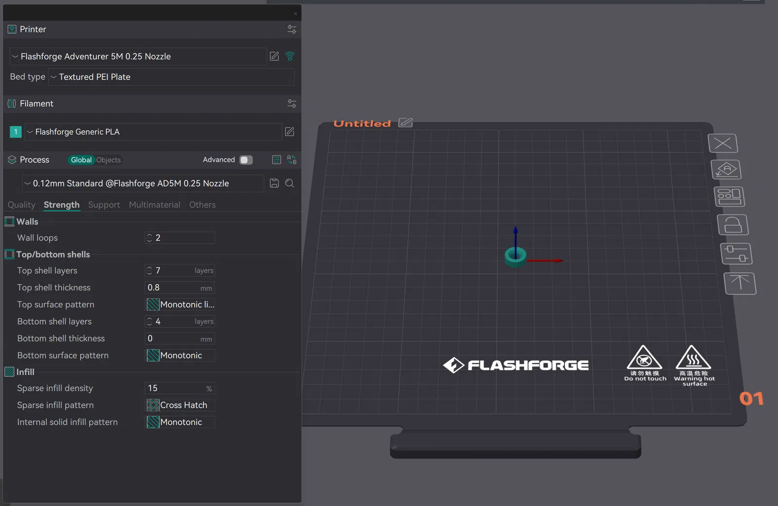
Task: Open printer settings sliders icon
Action: [292, 29]
